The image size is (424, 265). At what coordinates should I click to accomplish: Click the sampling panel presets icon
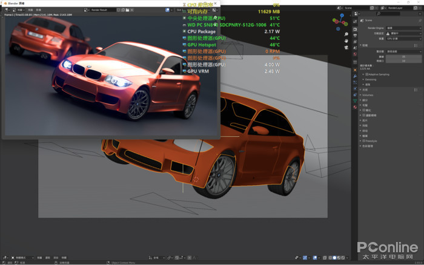click(x=416, y=45)
